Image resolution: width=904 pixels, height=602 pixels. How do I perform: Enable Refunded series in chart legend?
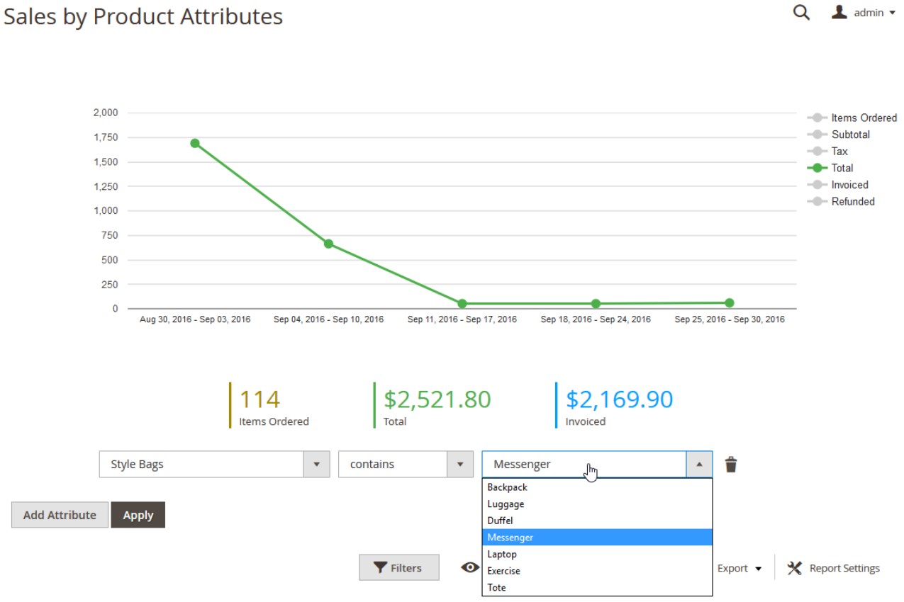tap(852, 201)
